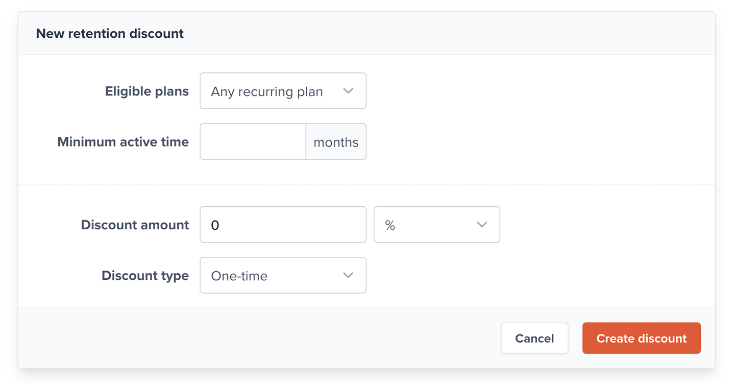Click the Minimum active time label
This screenshot has width=735, height=384.
[123, 142]
